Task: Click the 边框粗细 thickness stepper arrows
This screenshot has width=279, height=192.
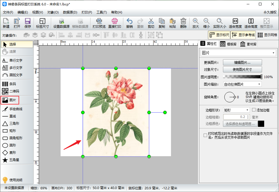Action: pyautogui.click(x=248, y=117)
